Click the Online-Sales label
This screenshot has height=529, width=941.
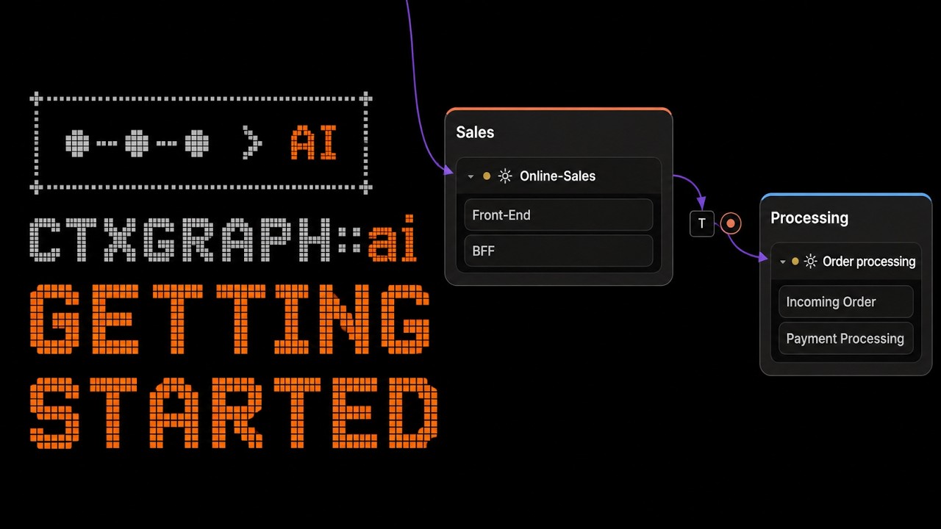point(557,176)
